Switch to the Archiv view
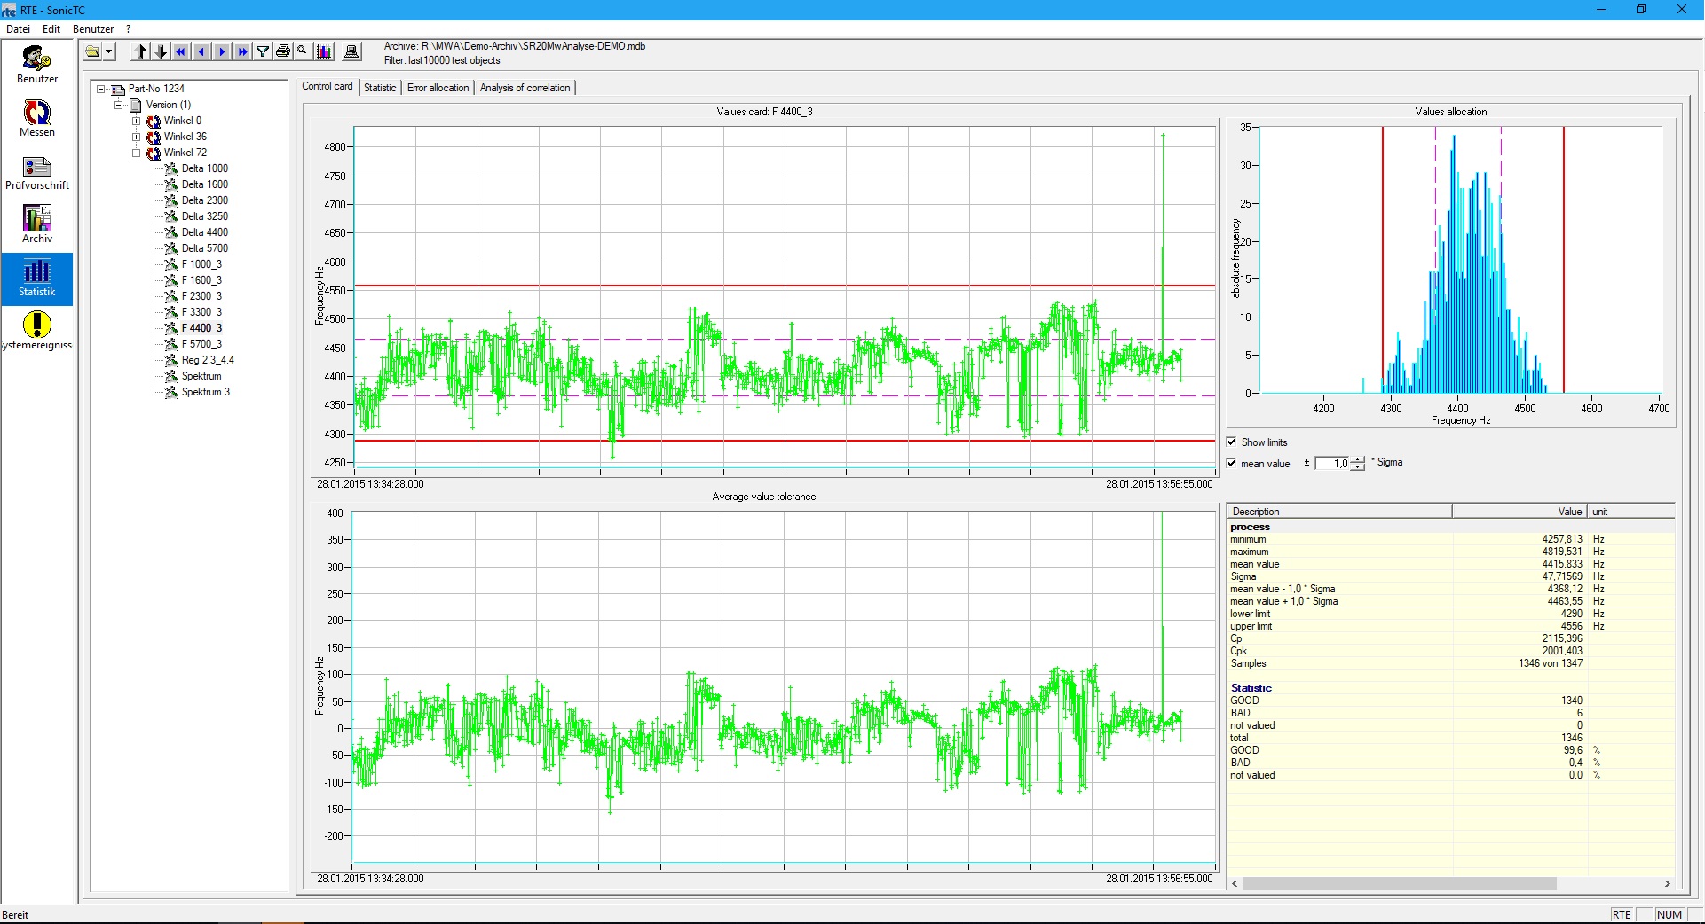The height and width of the screenshot is (924, 1705). tap(36, 223)
